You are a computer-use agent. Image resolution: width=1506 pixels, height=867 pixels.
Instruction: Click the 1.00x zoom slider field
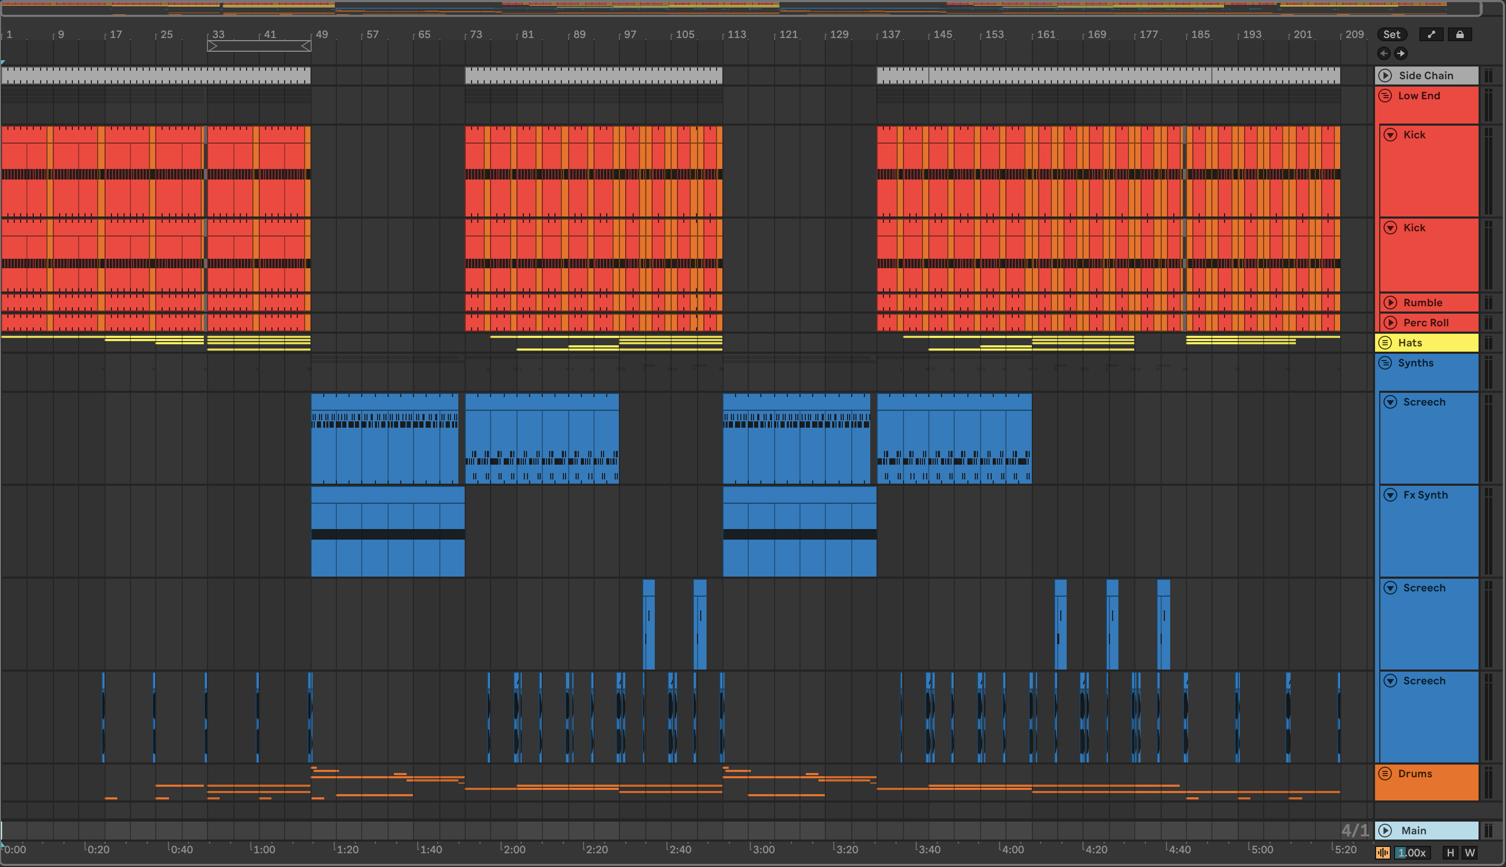(x=1411, y=853)
